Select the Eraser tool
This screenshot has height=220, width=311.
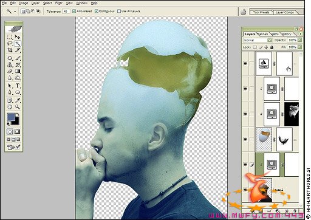[10, 71]
